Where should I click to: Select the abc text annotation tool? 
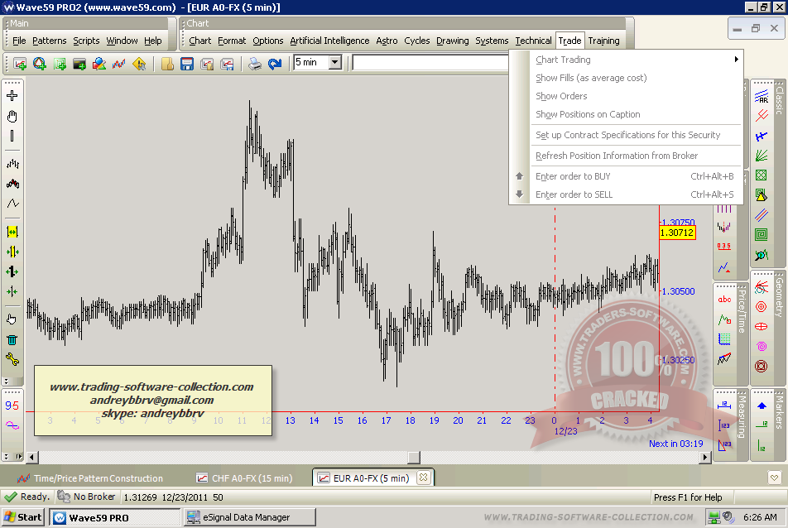pyautogui.click(x=724, y=300)
